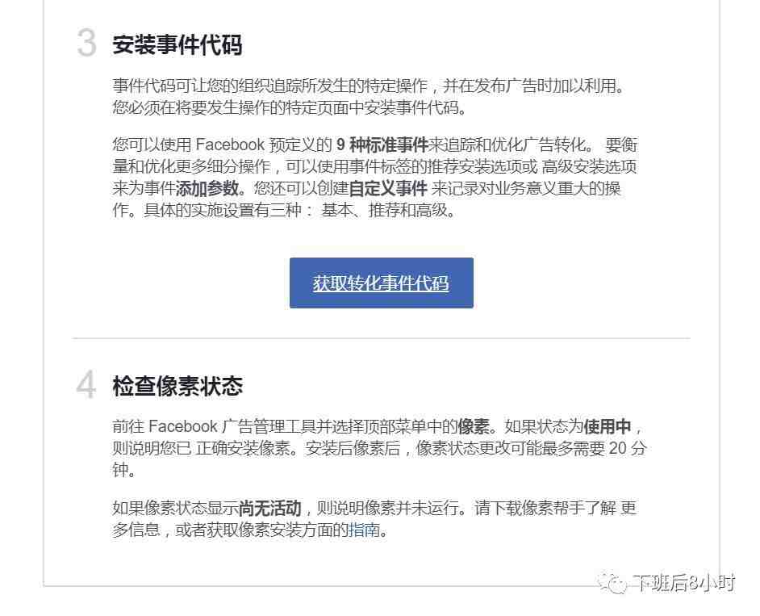760x616 pixels.
Task: Click the 安装事件代码 heading
Action: click(177, 45)
